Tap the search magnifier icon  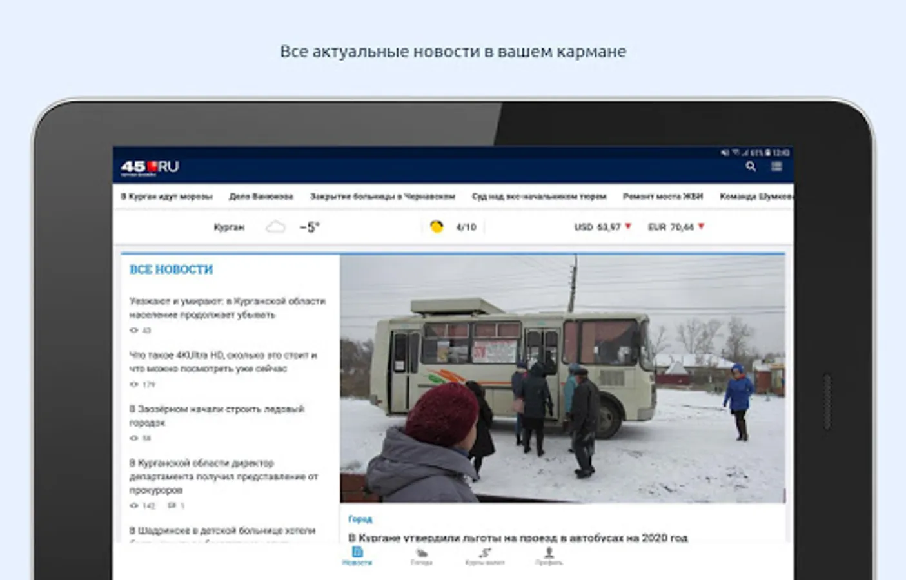click(x=751, y=166)
